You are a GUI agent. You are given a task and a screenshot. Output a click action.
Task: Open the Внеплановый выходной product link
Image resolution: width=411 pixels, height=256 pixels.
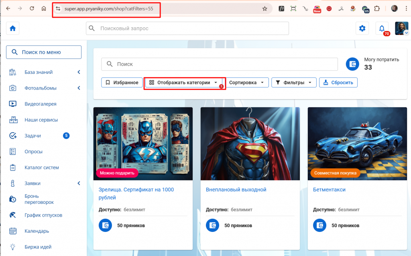pyautogui.click(x=236, y=189)
